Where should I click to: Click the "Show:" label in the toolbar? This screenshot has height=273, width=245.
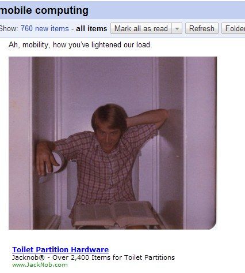[x=9, y=29]
